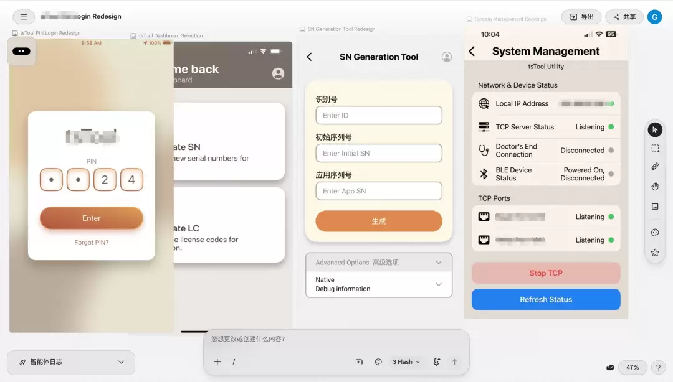Click profile avatar in dashboard header

point(278,74)
